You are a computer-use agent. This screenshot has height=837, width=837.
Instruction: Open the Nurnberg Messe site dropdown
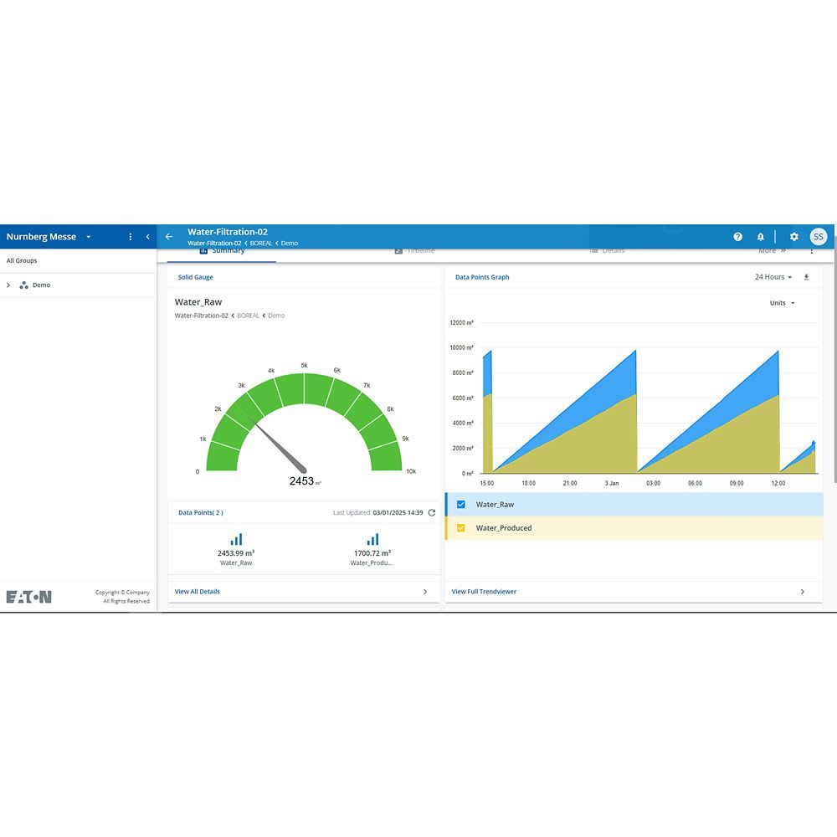89,237
